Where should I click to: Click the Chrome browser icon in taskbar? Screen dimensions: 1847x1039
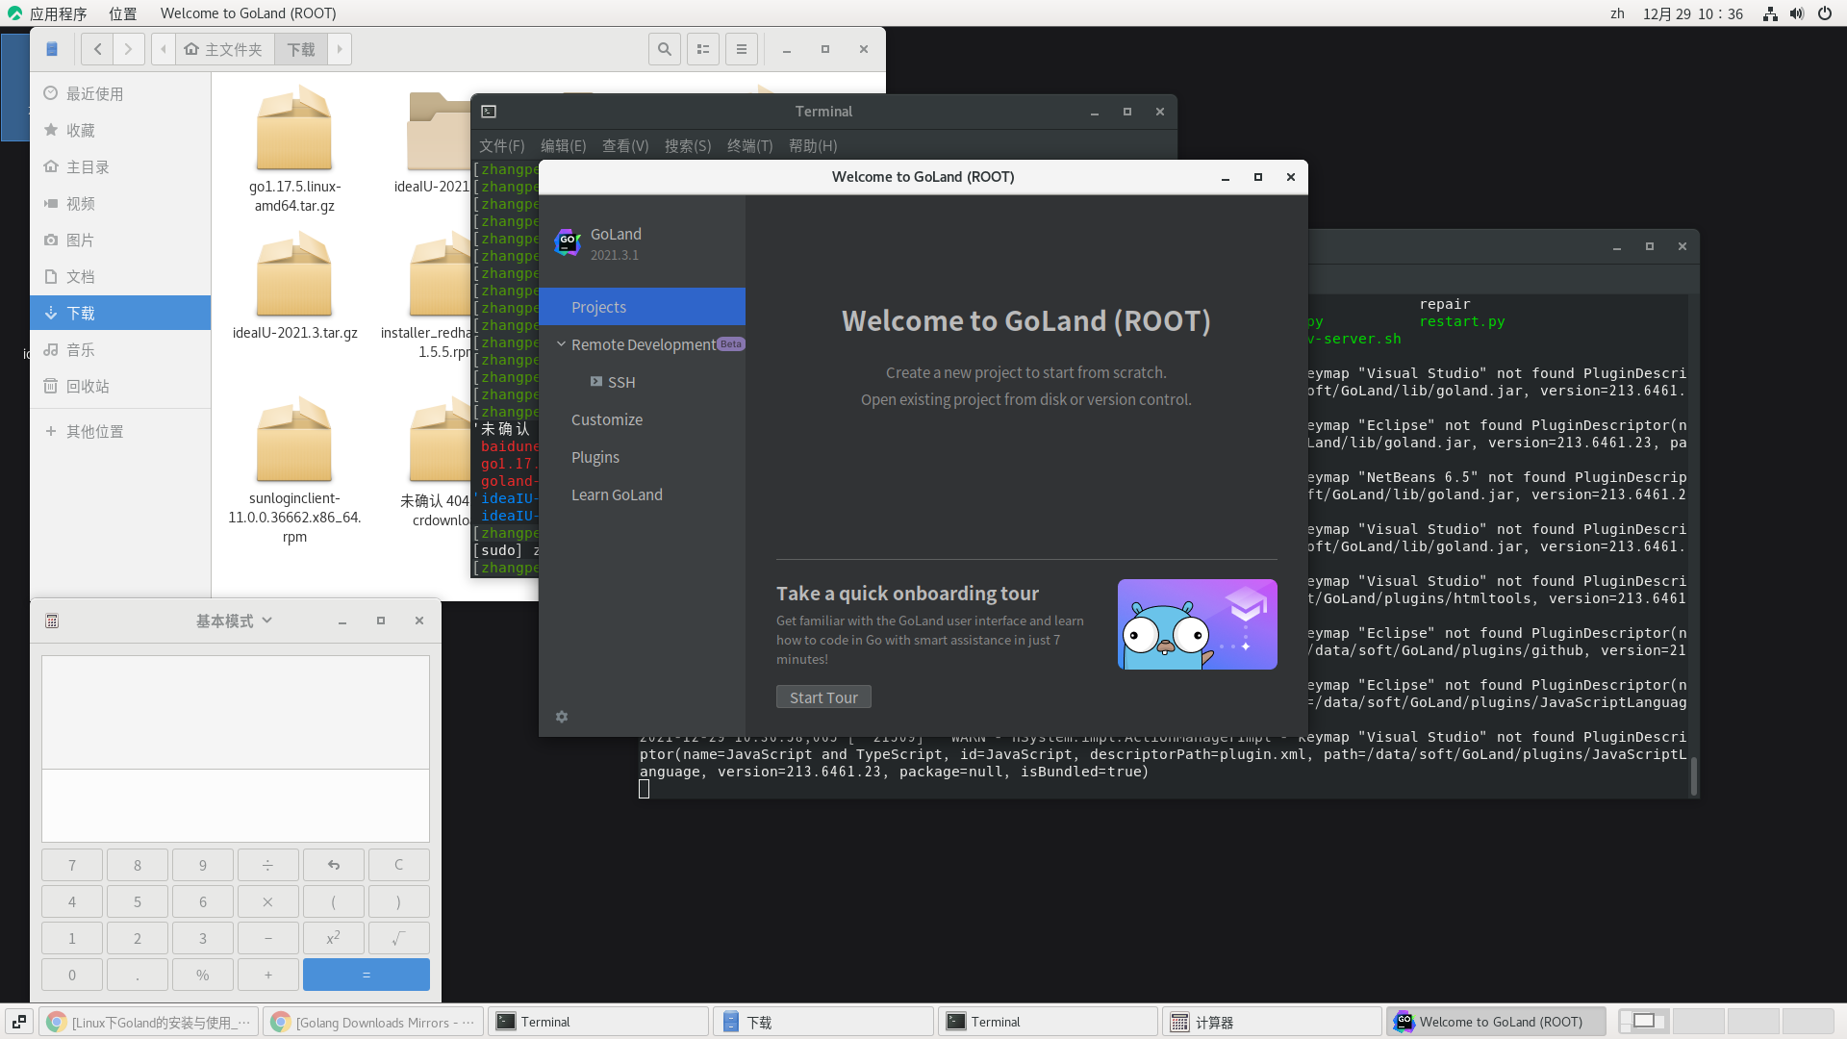tap(55, 1022)
